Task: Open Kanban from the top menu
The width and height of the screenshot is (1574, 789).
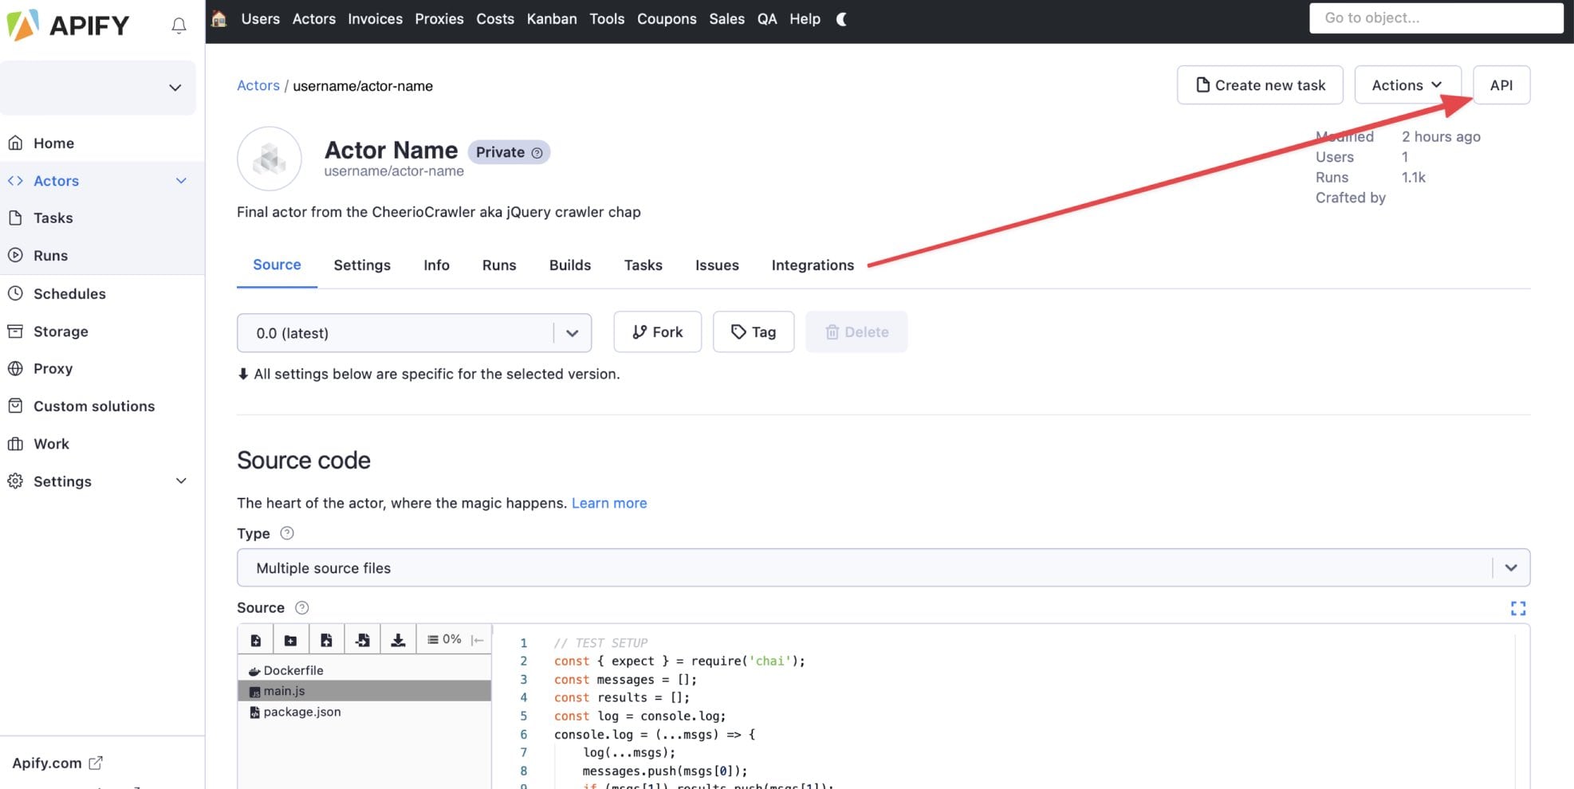Action: (x=551, y=18)
